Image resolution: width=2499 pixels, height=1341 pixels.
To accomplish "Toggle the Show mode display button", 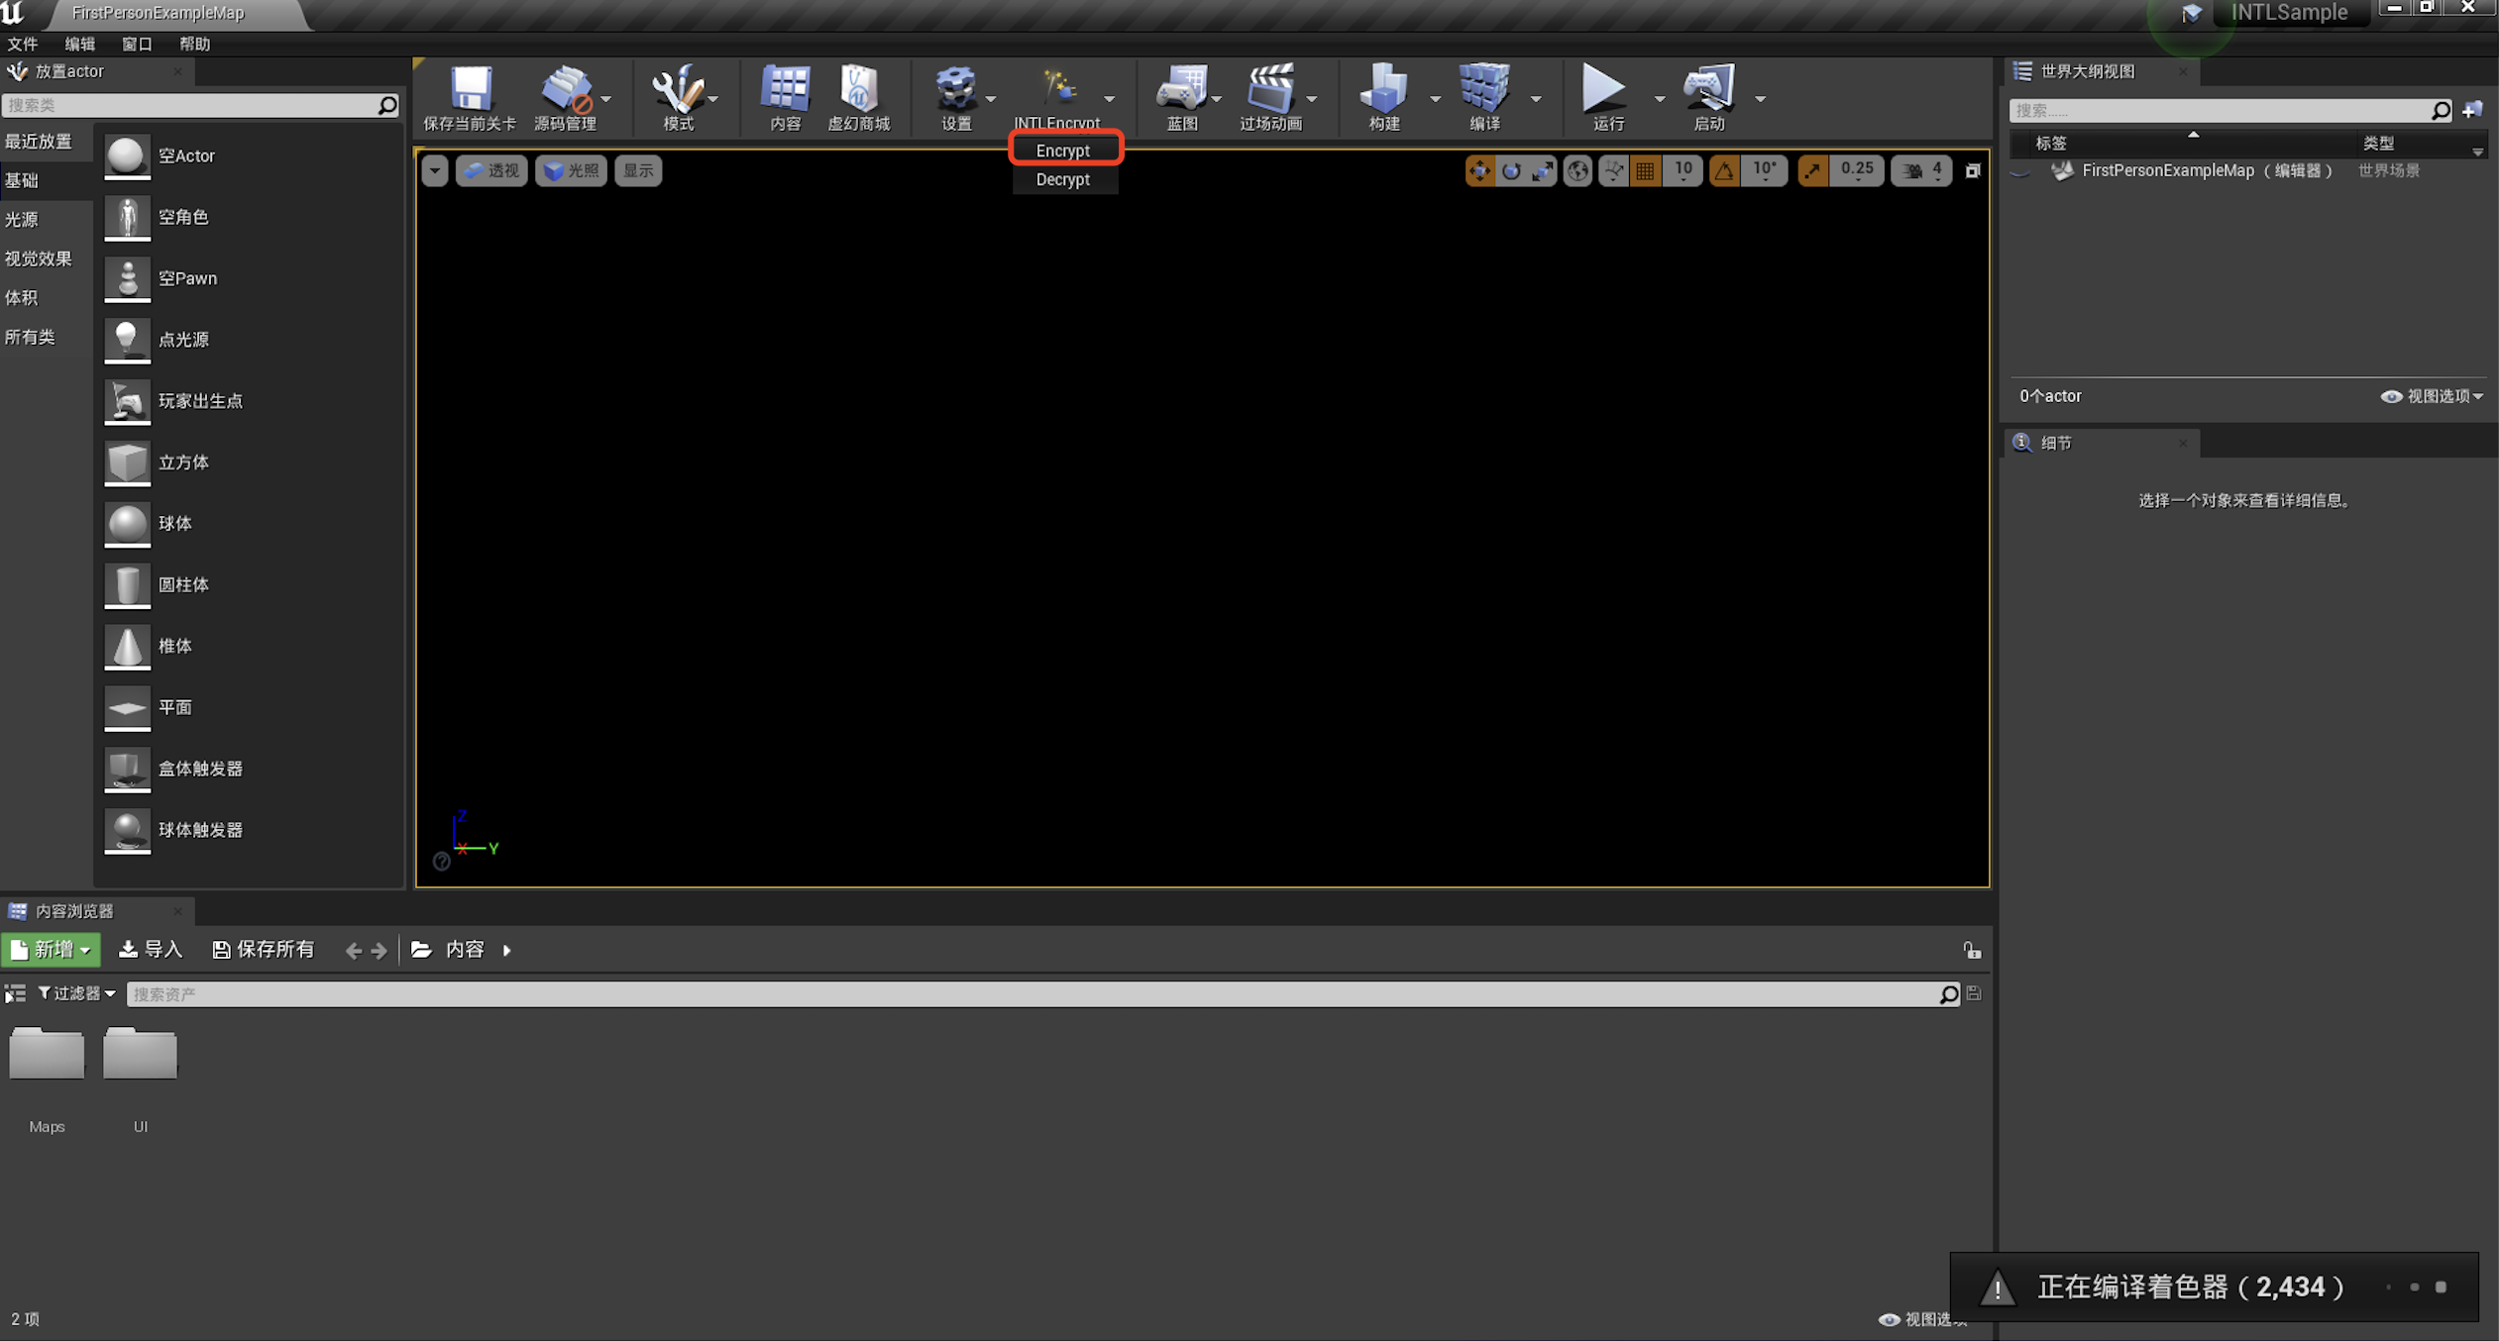I will (x=643, y=170).
